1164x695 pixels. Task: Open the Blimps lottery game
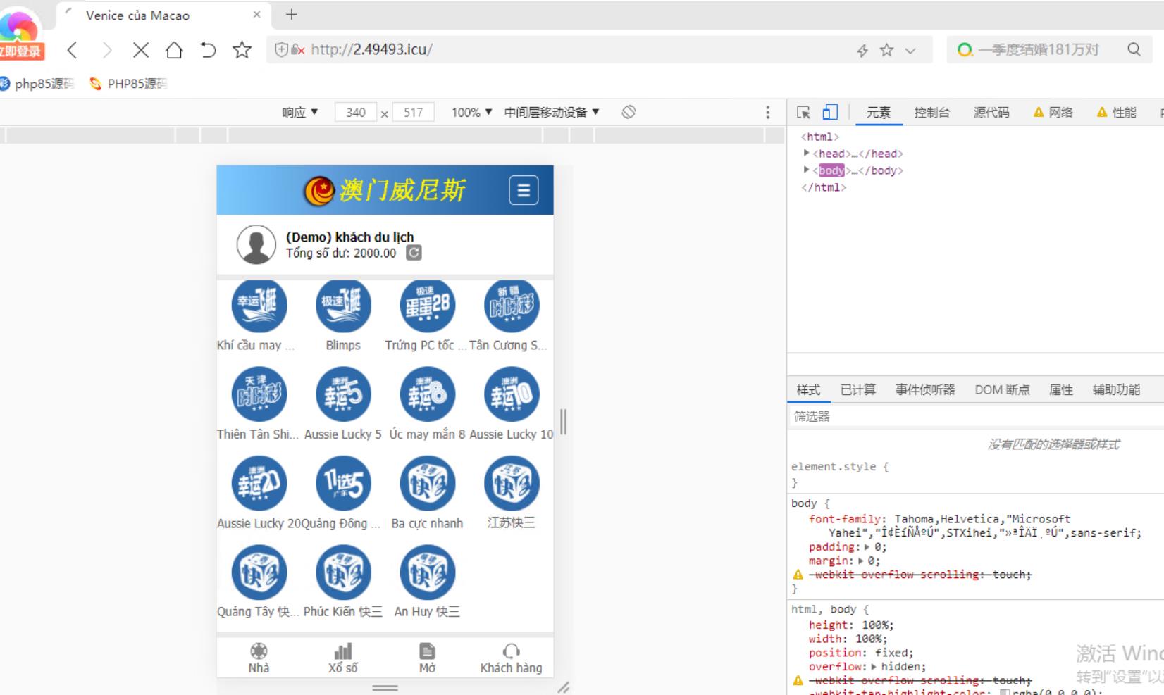pyautogui.click(x=343, y=306)
